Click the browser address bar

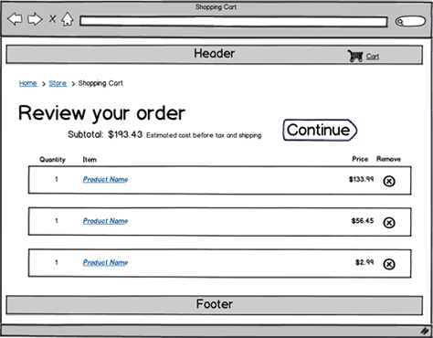pyautogui.click(x=234, y=22)
